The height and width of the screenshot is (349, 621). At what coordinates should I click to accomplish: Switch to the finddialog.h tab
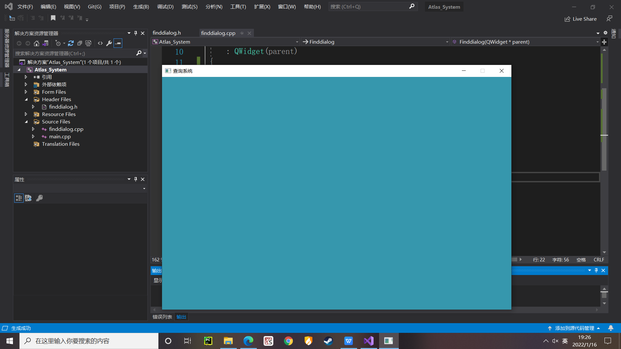point(167,33)
